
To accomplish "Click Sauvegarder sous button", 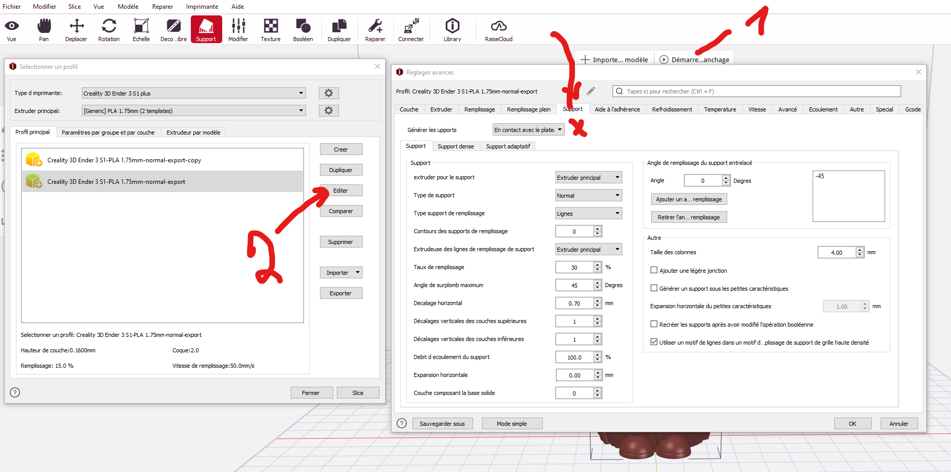I will (x=442, y=424).
